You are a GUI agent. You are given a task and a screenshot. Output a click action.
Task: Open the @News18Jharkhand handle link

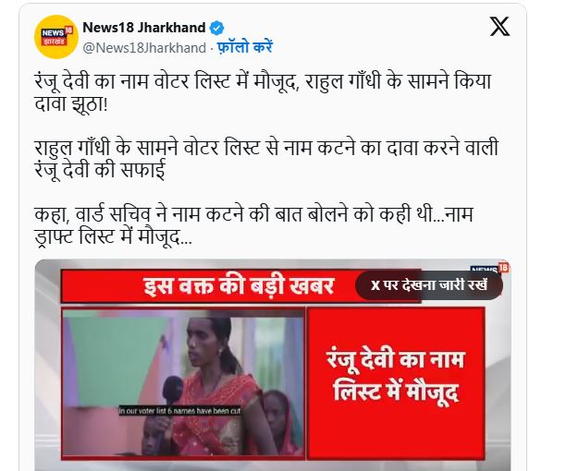144,48
